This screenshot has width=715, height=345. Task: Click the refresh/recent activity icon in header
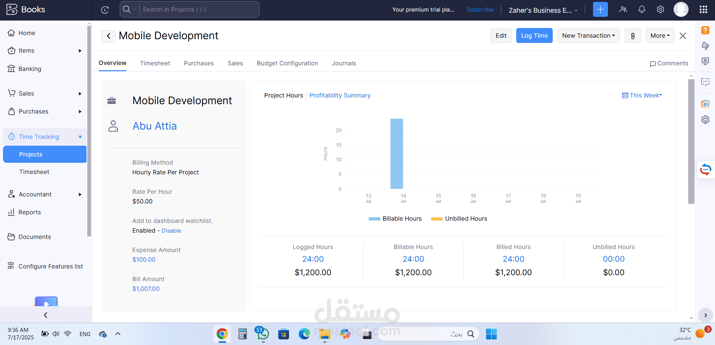coord(105,10)
